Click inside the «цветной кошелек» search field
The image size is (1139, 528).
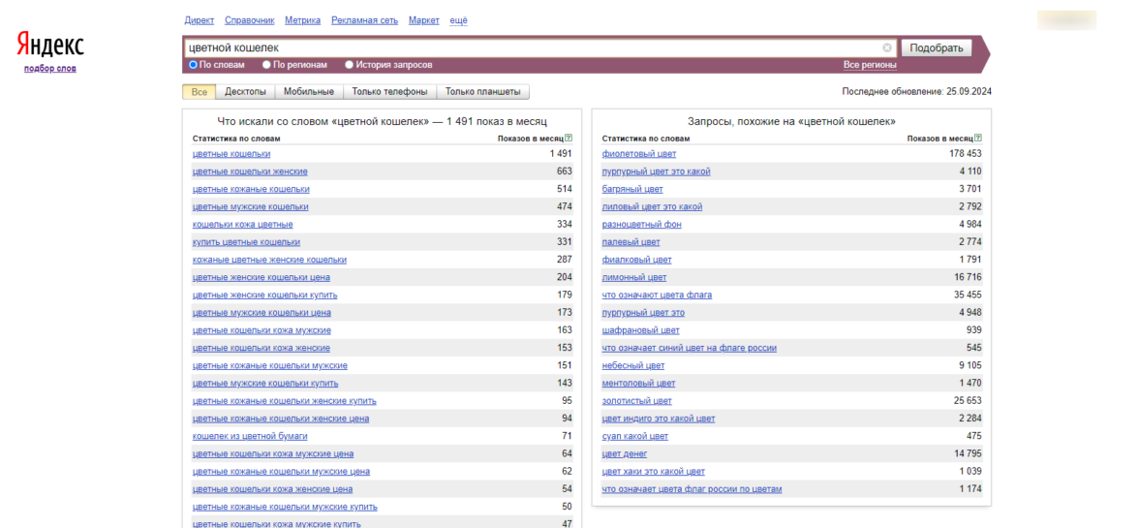pyautogui.click(x=533, y=47)
